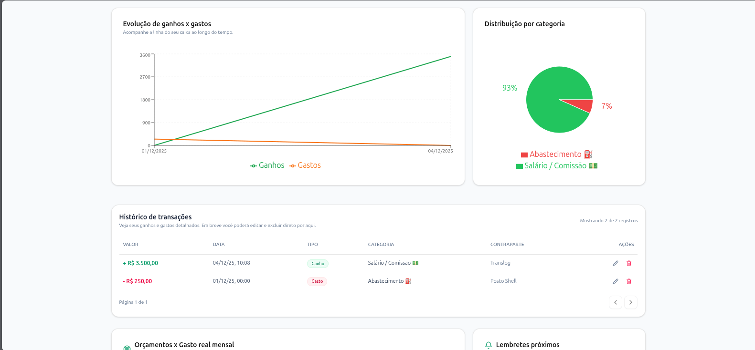
Task: Click the CATEGORIA column header
Action: [x=381, y=245]
